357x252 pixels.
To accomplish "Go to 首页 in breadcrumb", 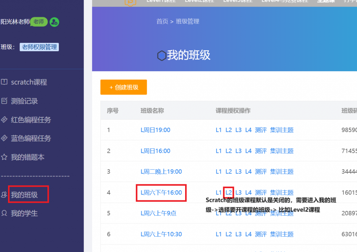I will coord(162,21).
